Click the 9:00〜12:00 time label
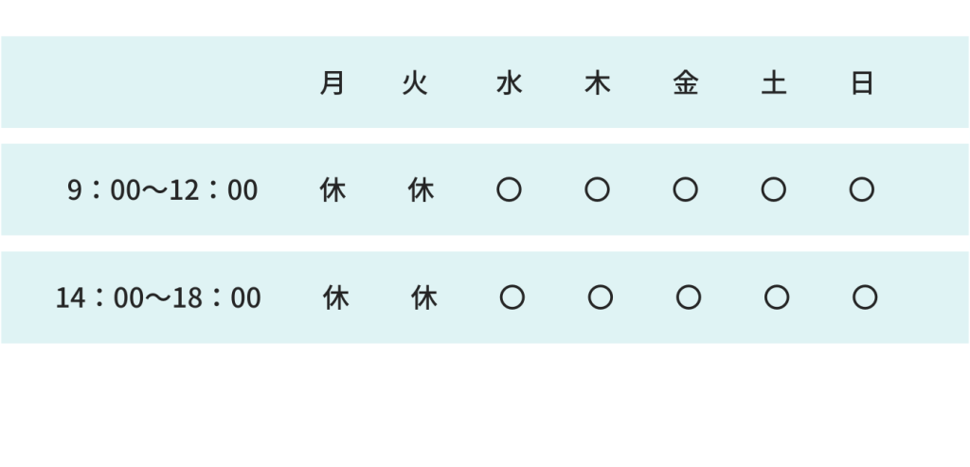Viewport: 970px width, 467px height. click(162, 189)
